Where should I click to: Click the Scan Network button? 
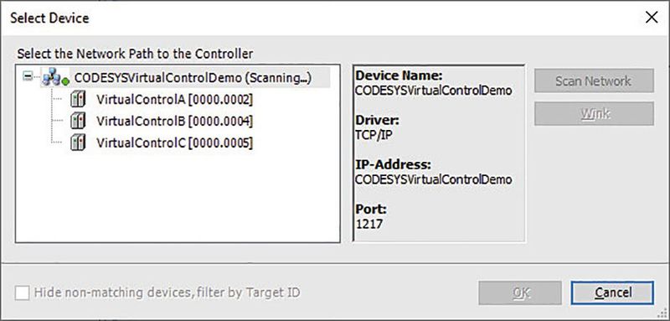click(x=594, y=80)
